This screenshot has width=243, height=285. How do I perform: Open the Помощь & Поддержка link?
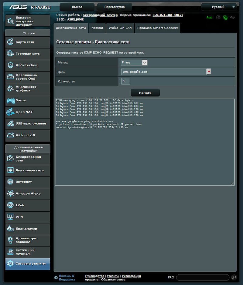point(67,277)
